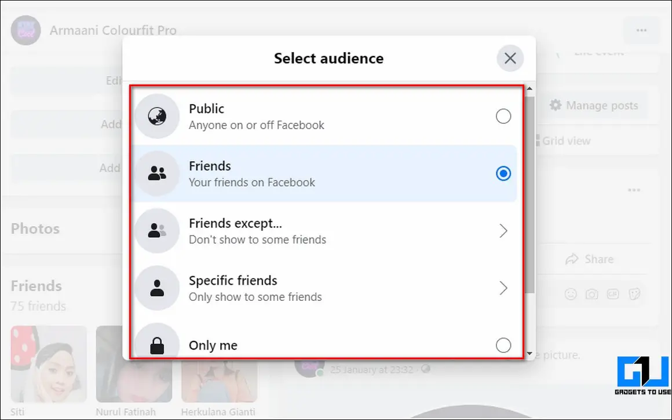Click the Friends two-people icon
This screenshot has height=420, width=672.
point(158,174)
